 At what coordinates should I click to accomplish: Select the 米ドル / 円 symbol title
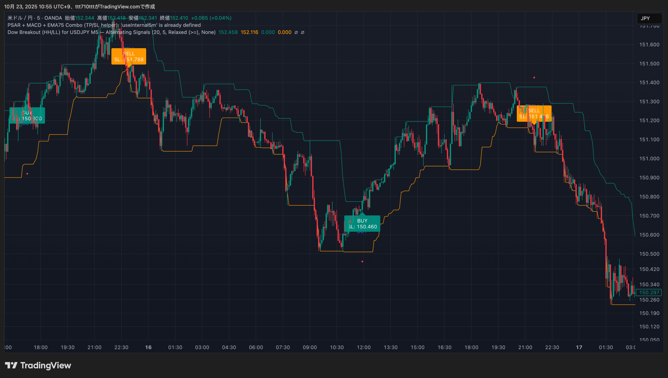(20, 18)
